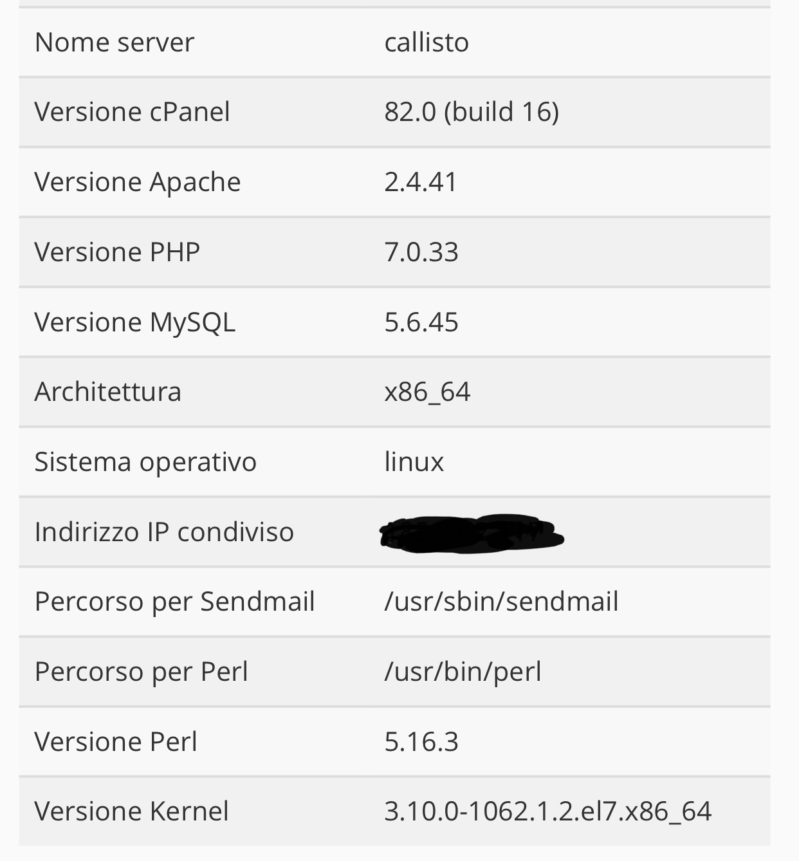Select the Perl version value 5.16.3

click(421, 742)
